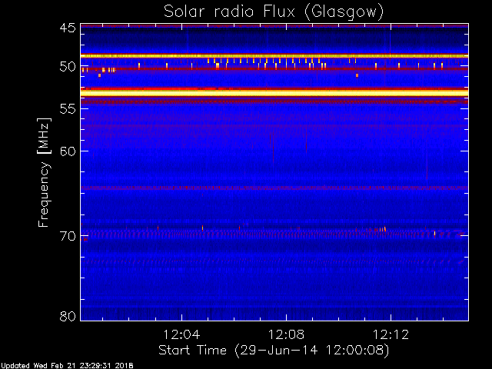The height and width of the screenshot is (369, 492).
Task: Click the bright yellow emission band near 53 MHz
Action: tap(274, 93)
